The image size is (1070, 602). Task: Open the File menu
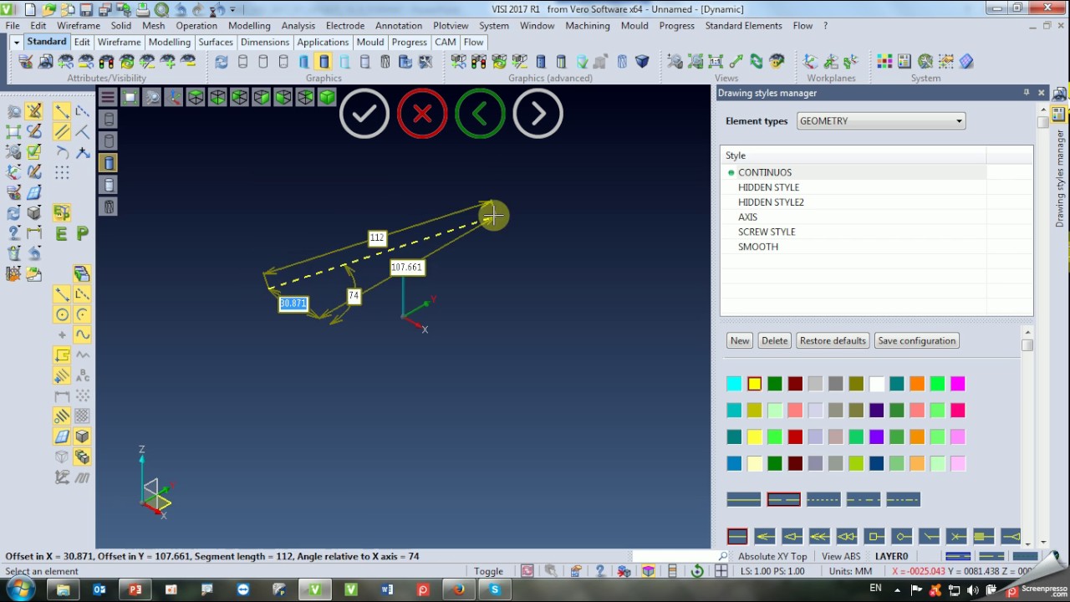click(13, 26)
